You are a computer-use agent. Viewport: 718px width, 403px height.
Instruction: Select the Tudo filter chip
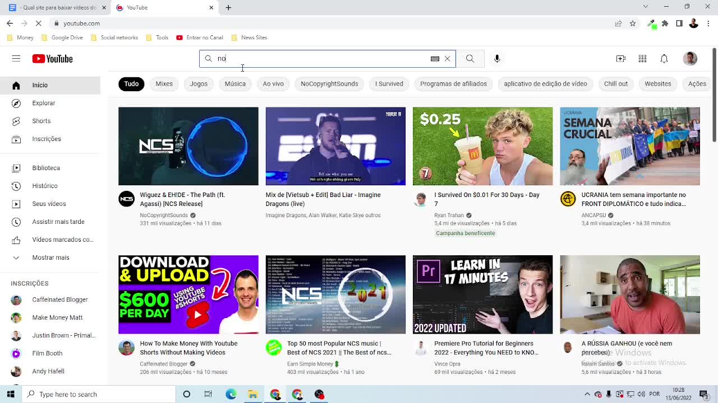point(131,84)
